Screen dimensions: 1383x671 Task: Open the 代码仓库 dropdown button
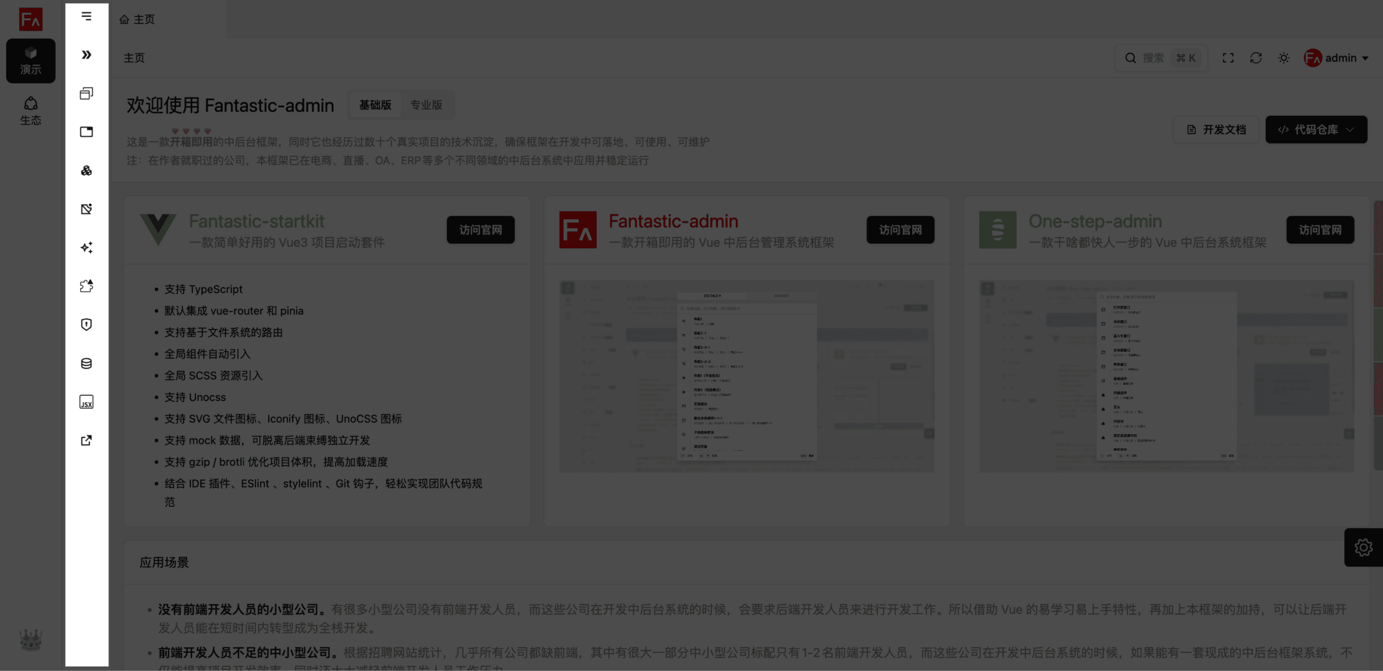(x=1316, y=130)
